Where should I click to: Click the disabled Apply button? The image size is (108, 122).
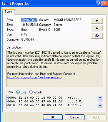(97, 117)
